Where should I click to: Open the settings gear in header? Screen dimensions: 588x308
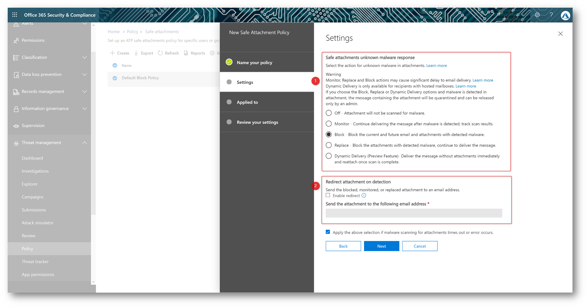(537, 15)
